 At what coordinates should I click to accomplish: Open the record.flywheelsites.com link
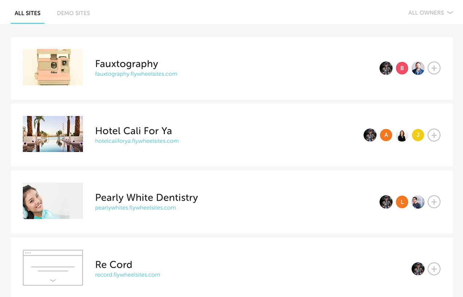(x=128, y=275)
